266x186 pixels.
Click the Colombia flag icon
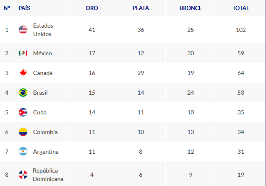click(x=23, y=132)
